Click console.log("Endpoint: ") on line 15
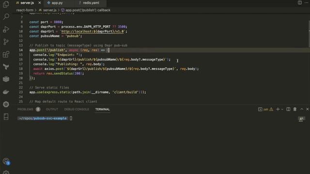 [58, 55]
